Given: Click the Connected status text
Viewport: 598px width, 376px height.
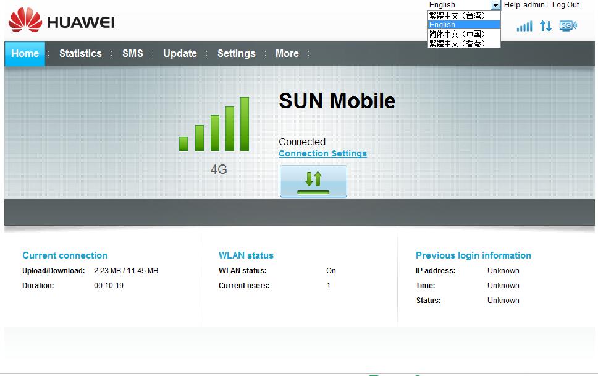Looking at the screenshot, I should (302, 142).
